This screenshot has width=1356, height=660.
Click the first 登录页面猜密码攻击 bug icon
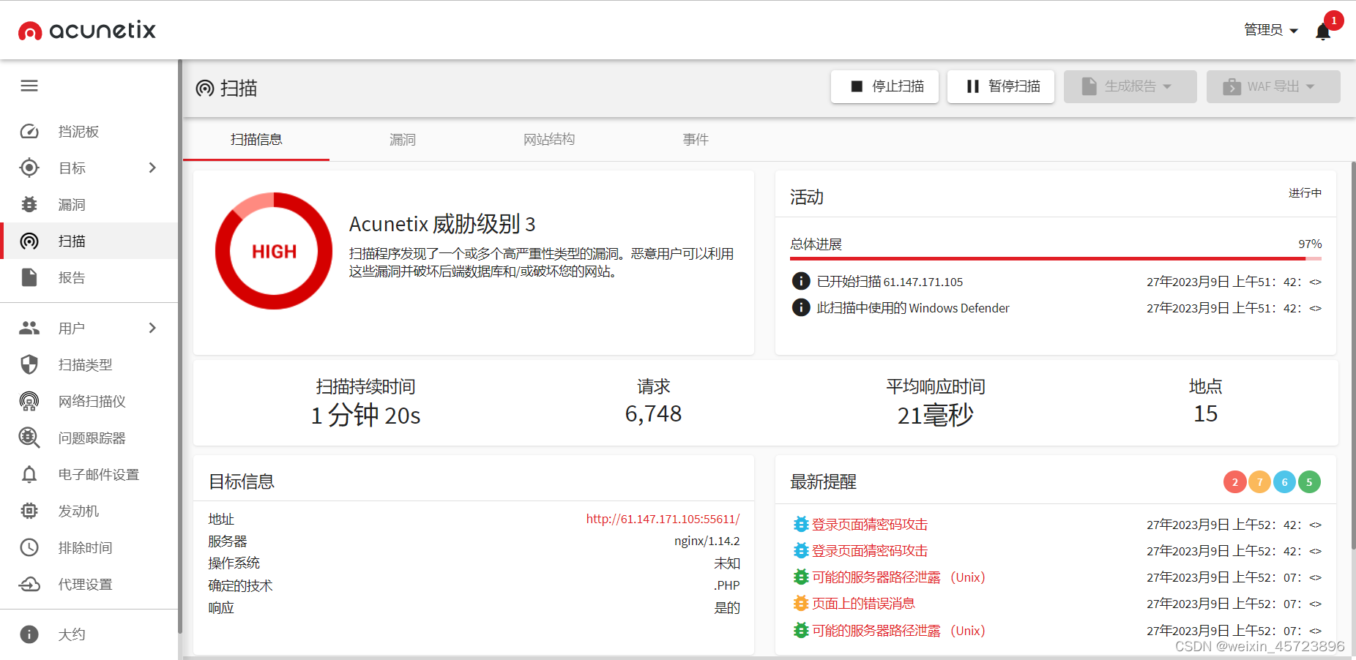[x=801, y=524]
